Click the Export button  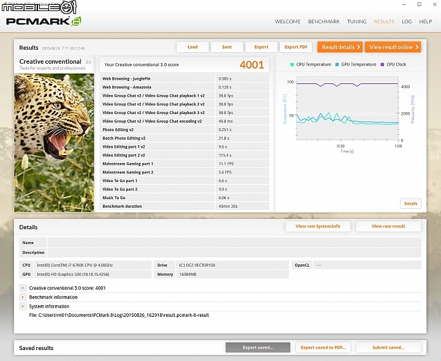click(262, 47)
